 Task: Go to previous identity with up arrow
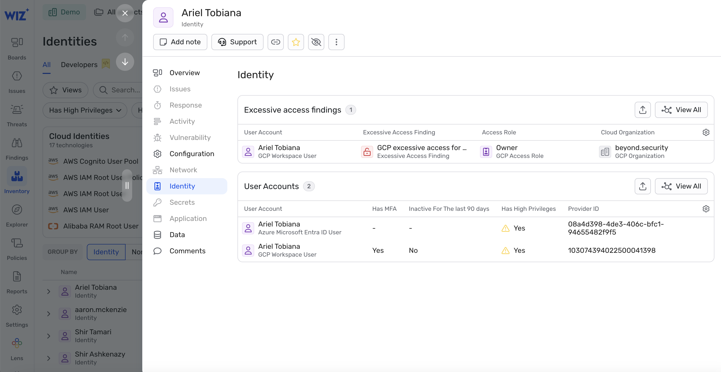pos(125,37)
